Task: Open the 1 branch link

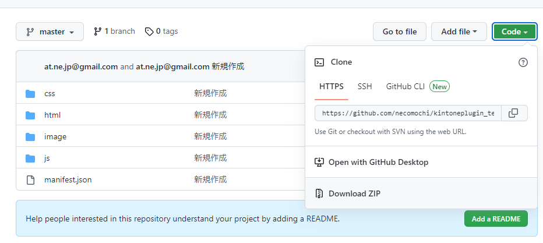Action: tap(114, 31)
